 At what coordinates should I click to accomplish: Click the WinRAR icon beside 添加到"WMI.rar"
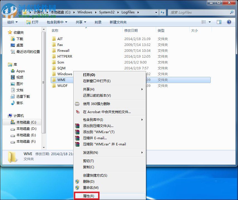tap(77, 132)
